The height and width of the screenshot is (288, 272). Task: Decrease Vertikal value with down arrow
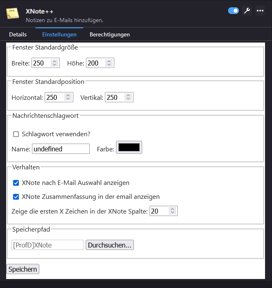[128, 99]
